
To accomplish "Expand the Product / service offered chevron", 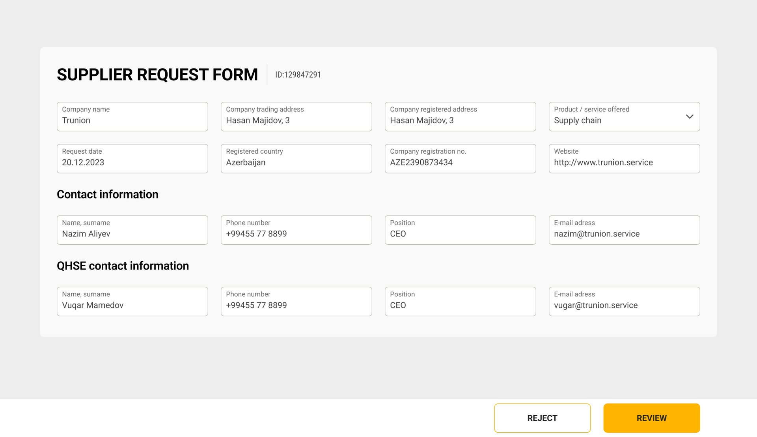I will pyautogui.click(x=689, y=117).
